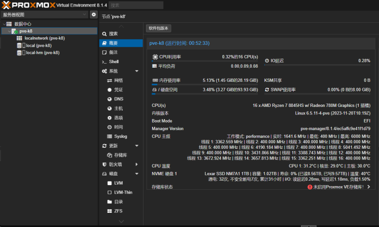Click the magnifier icon beside 搜索 menu
The image size is (379, 227).
(105, 34)
